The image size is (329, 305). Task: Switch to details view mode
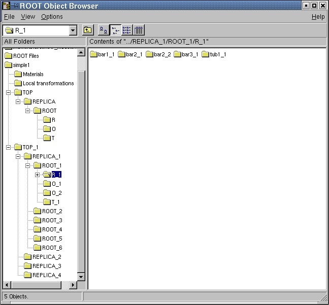138,30
